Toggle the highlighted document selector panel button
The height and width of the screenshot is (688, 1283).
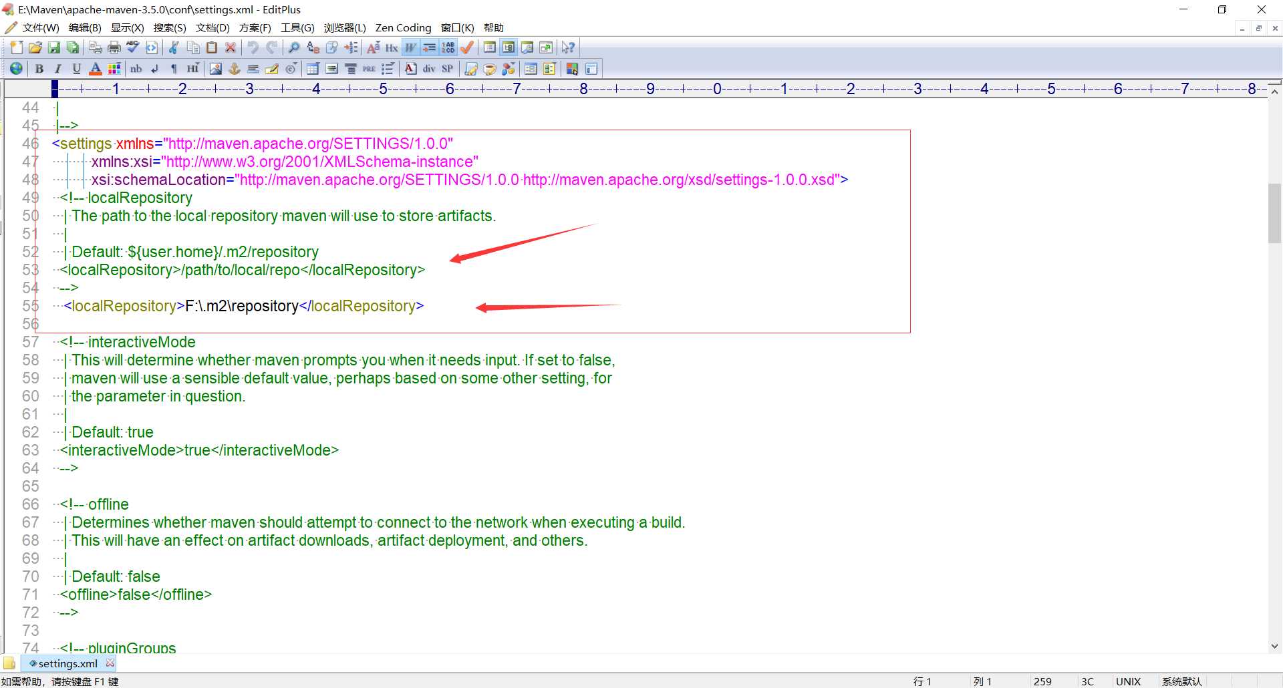click(509, 47)
